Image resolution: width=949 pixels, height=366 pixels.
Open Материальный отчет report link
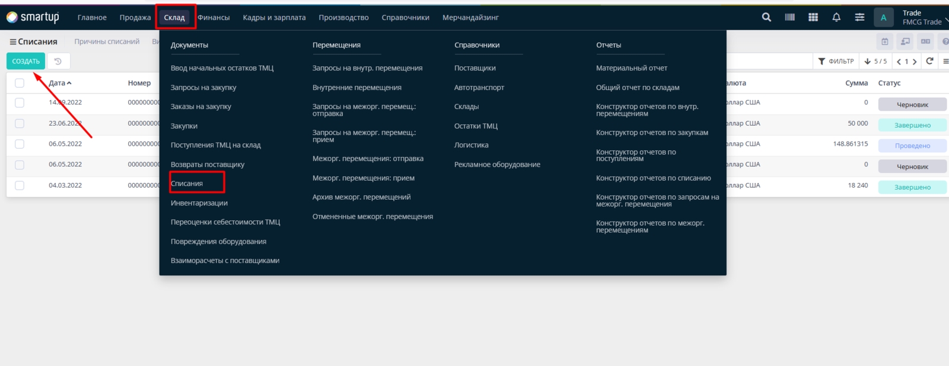(631, 68)
